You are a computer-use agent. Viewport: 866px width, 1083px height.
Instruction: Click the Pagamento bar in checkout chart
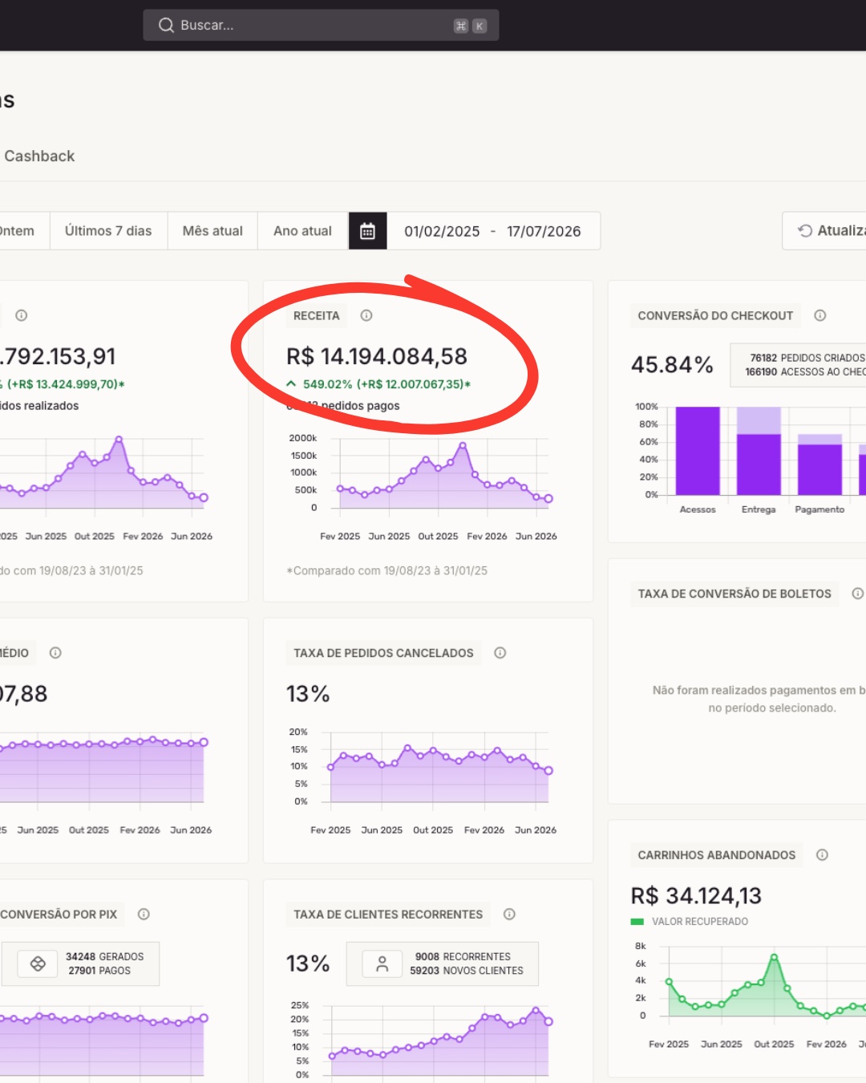pos(819,464)
